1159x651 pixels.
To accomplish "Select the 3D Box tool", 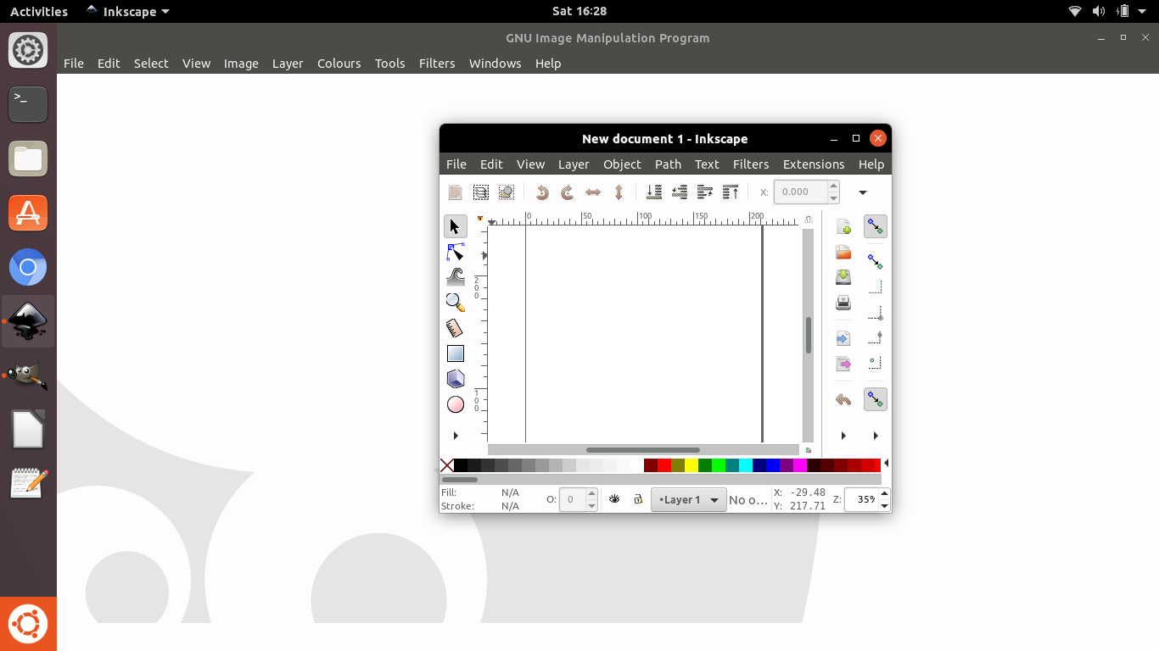I will tap(456, 379).
